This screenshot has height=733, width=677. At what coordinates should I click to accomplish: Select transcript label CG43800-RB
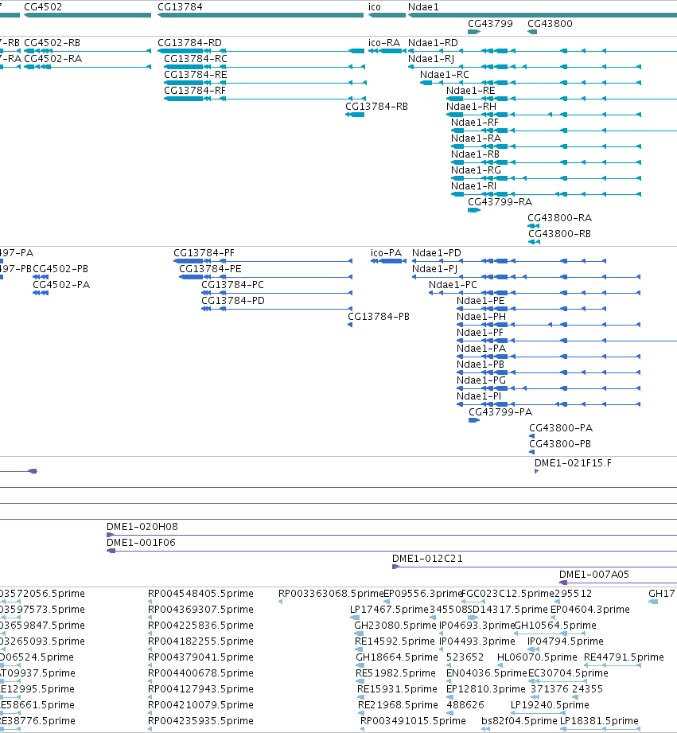560,233
